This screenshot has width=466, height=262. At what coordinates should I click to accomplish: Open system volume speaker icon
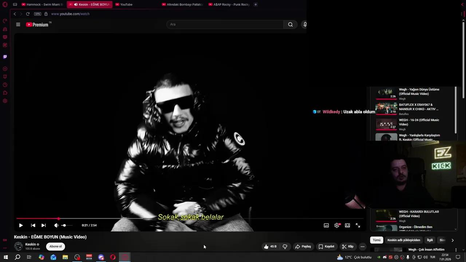pyautogui.click(x=425, y=257)
